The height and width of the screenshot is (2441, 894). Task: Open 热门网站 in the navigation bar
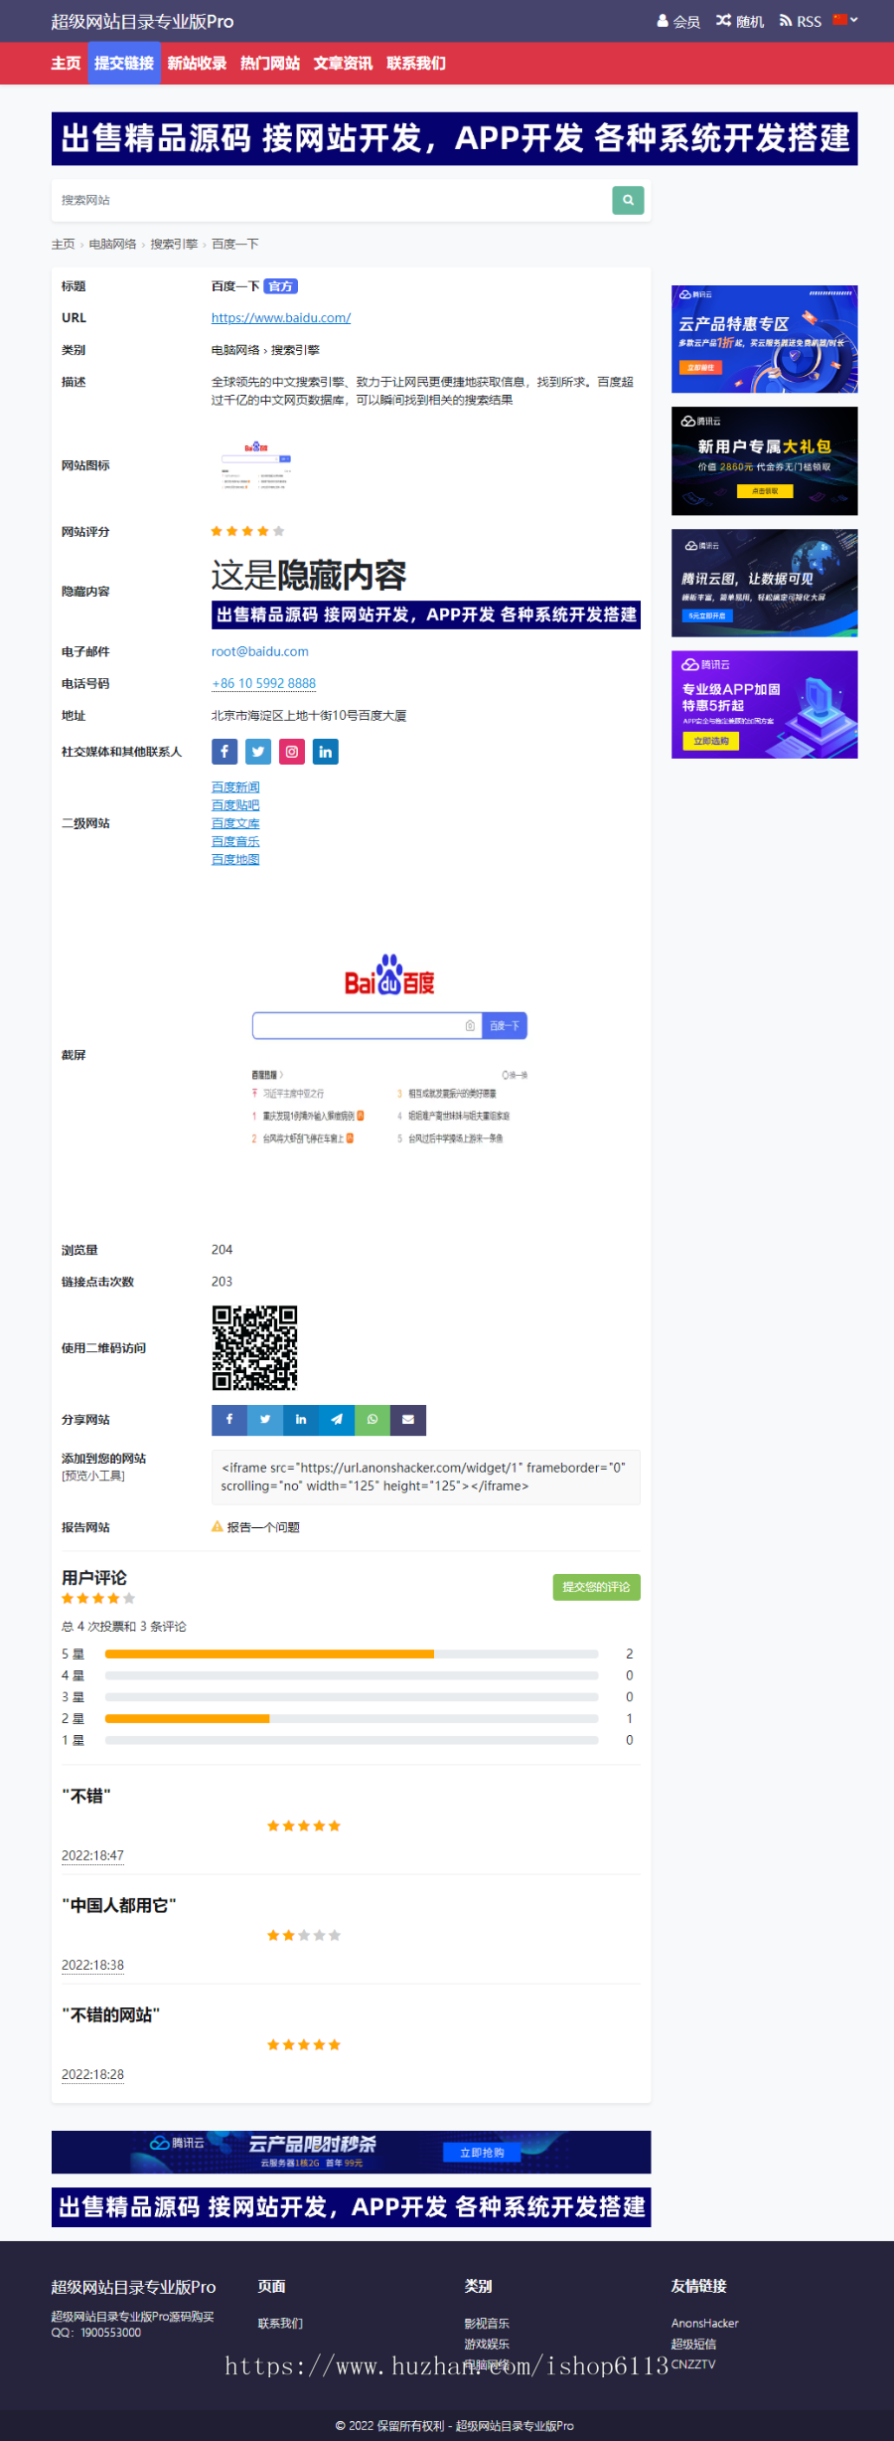pyautogui.click(x=270, y=64)
